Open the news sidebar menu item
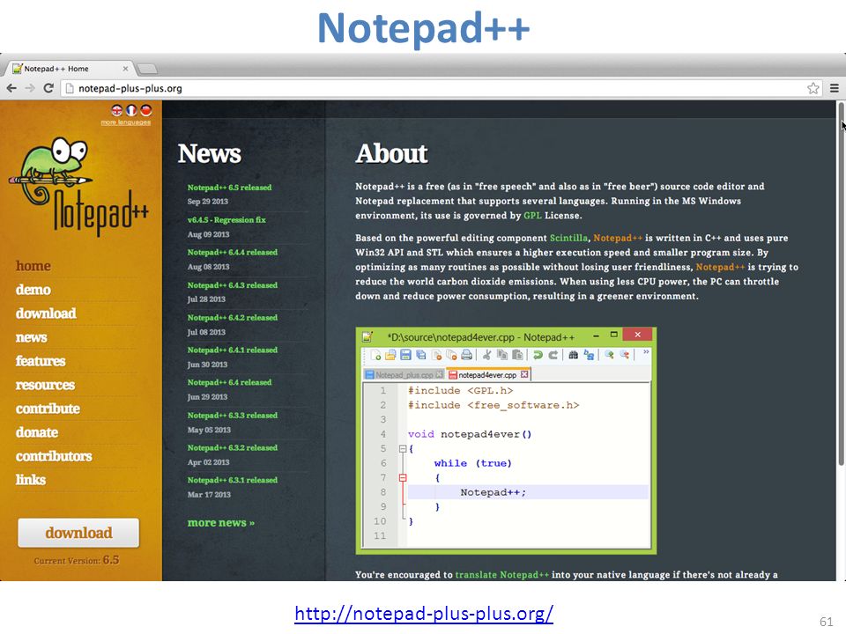The width and height of the screenshot is (846, 634). (x=32, y=337)
